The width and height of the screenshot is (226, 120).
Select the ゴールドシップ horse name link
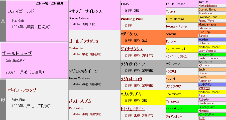tap(17, 53)
